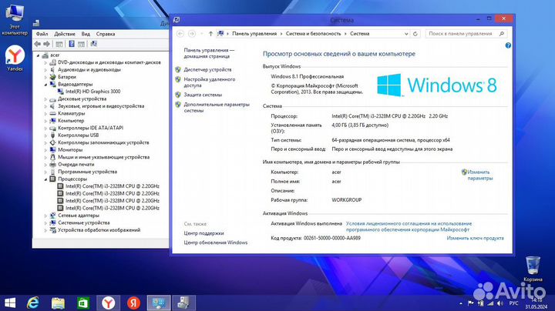
Task: Select Мыши и иные указывающие устройства
Action: point(104,157)
